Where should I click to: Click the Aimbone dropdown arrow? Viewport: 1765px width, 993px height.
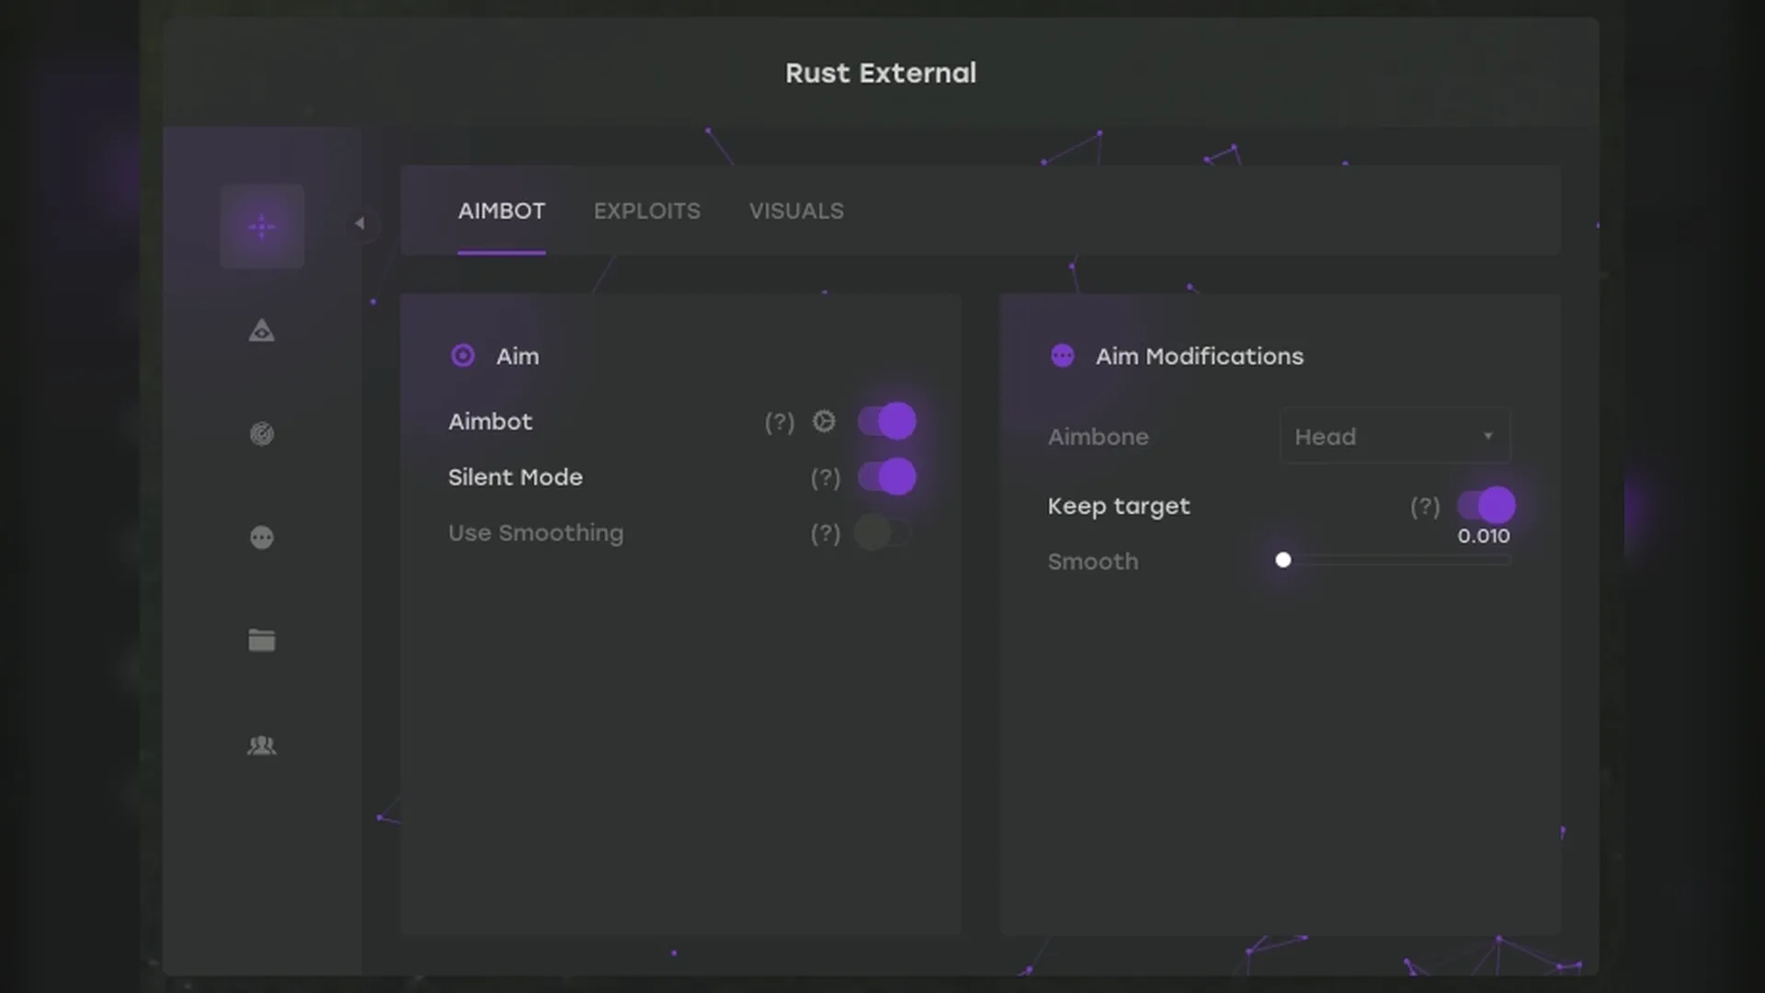1487,436
